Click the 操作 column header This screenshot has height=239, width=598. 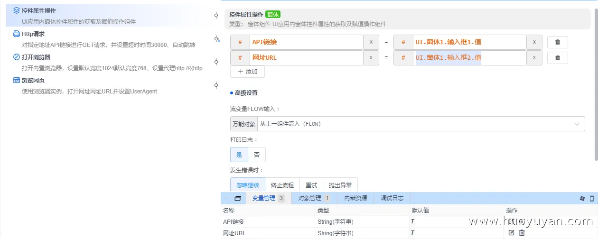(512, 211)
